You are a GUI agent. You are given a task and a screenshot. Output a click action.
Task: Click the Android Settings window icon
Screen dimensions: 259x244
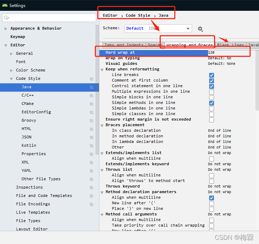pos(5,5)
